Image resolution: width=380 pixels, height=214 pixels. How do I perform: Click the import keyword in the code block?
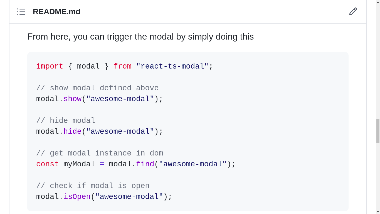point(50,66)
